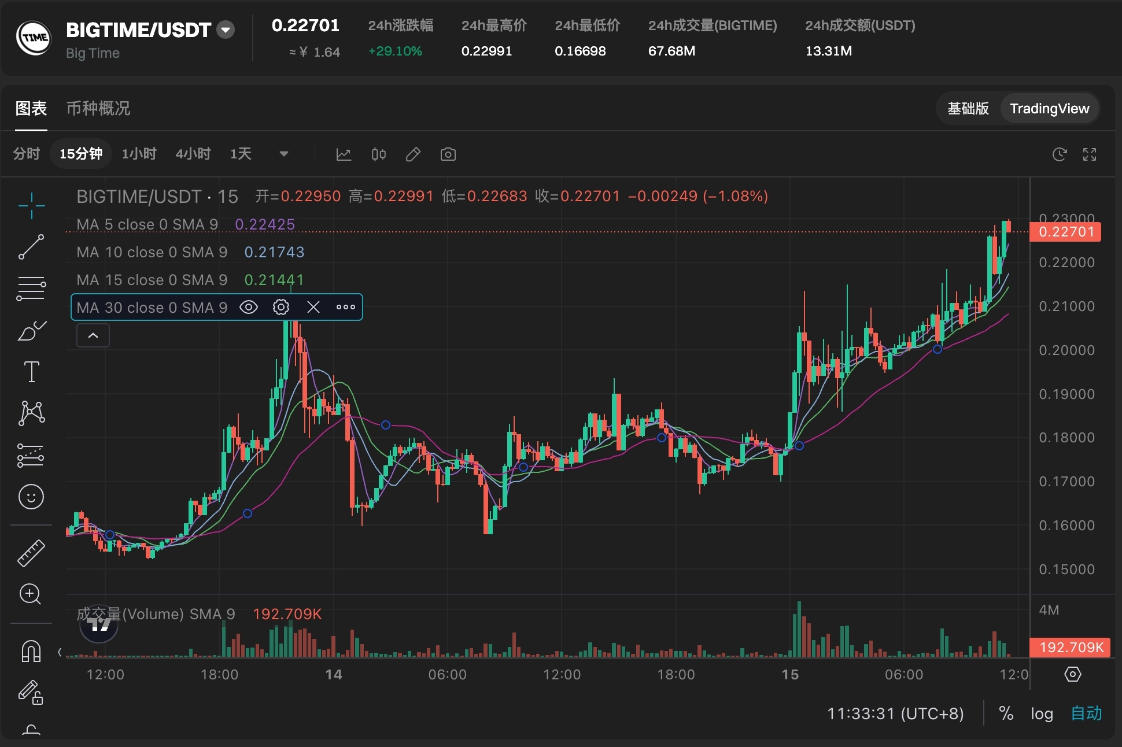This screenshot has width=1122, height=747.
Task: Choose the 1小时 interval
Action: coord(139,154)
